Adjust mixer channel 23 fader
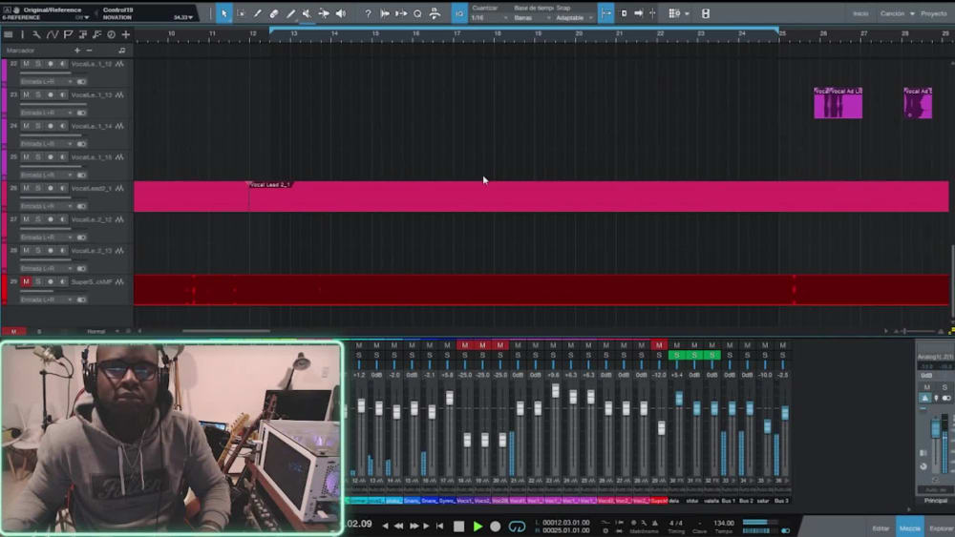 556,390
